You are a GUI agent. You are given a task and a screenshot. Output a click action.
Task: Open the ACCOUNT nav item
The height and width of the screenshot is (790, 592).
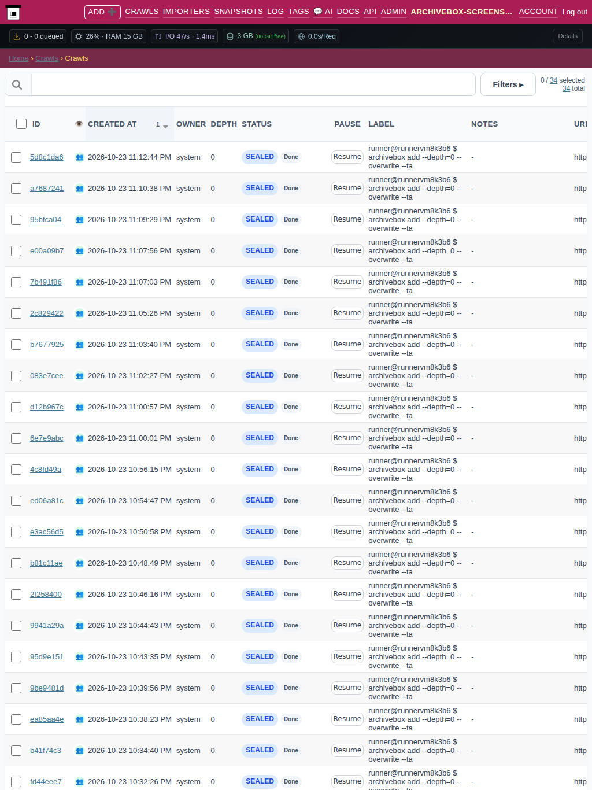tap(538, 12)
